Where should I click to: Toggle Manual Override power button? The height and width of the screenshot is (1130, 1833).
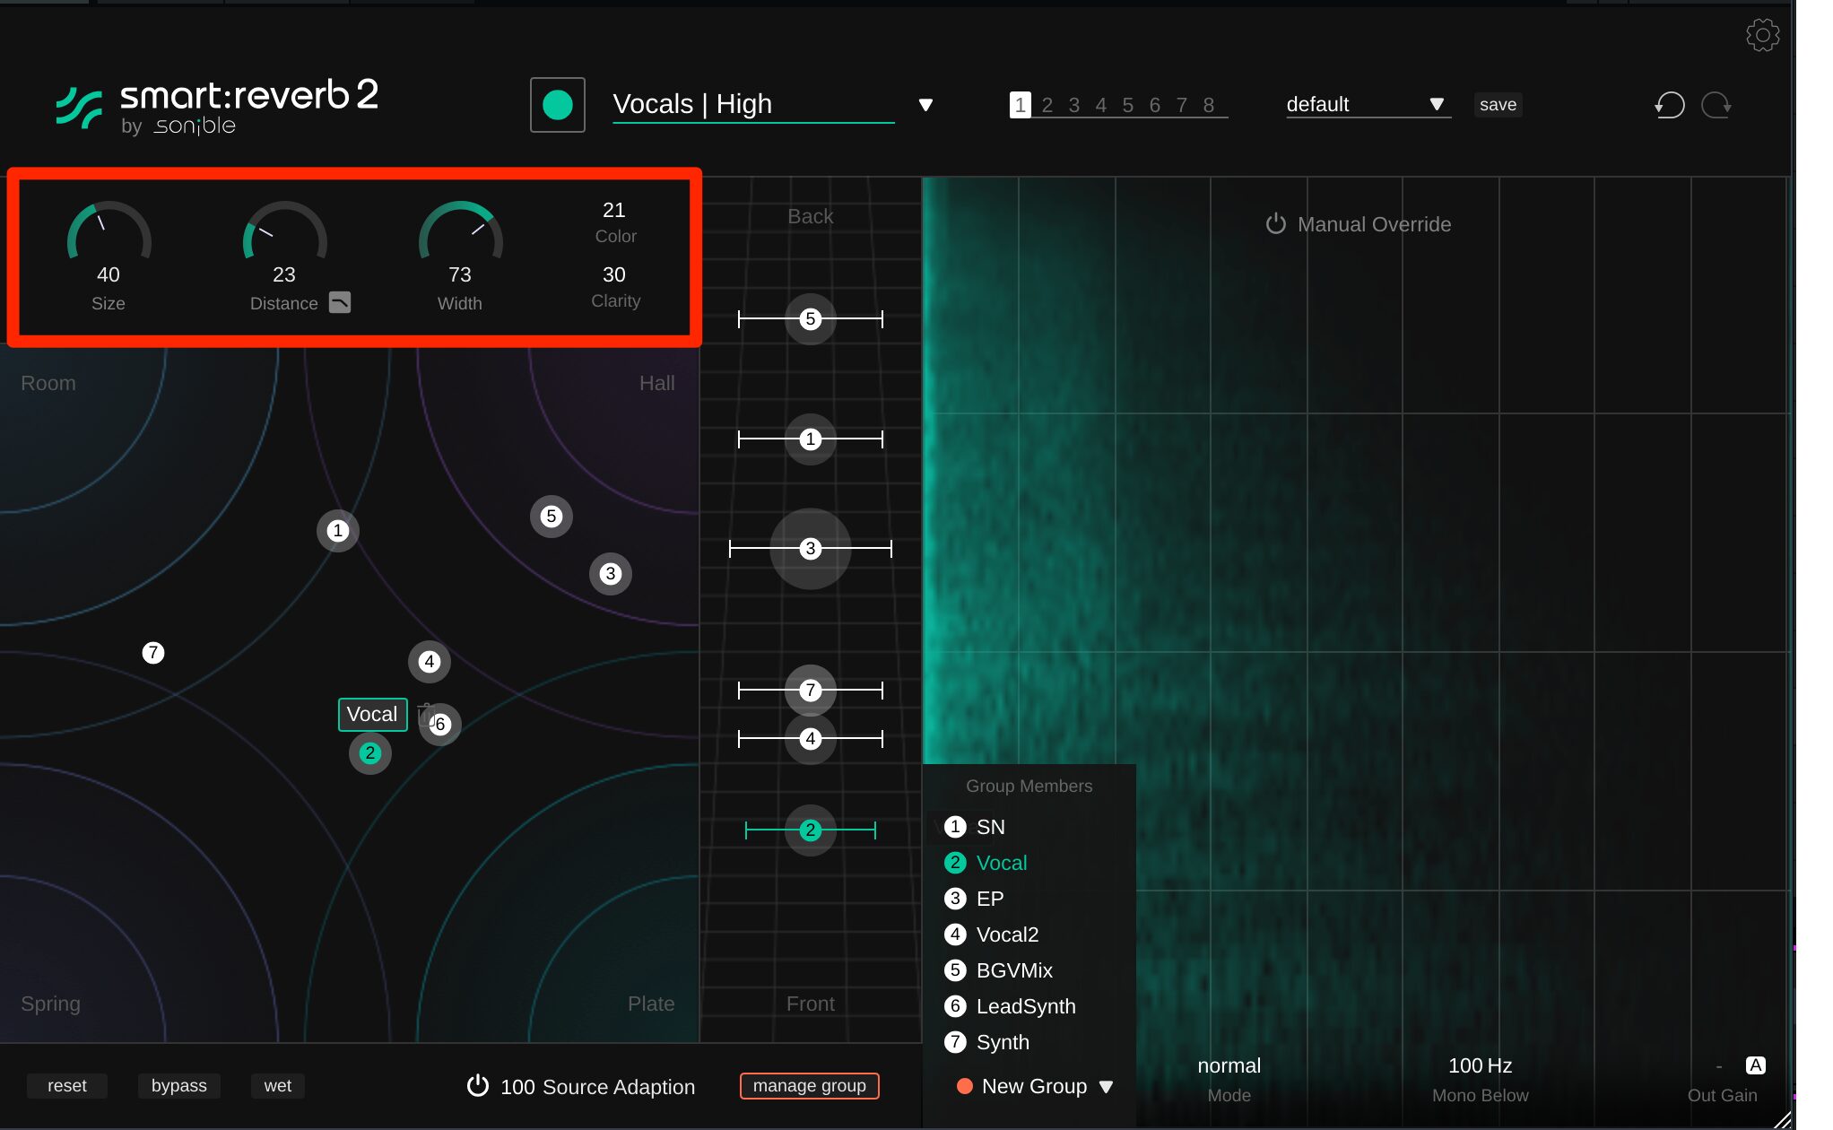pos(1275,224)
